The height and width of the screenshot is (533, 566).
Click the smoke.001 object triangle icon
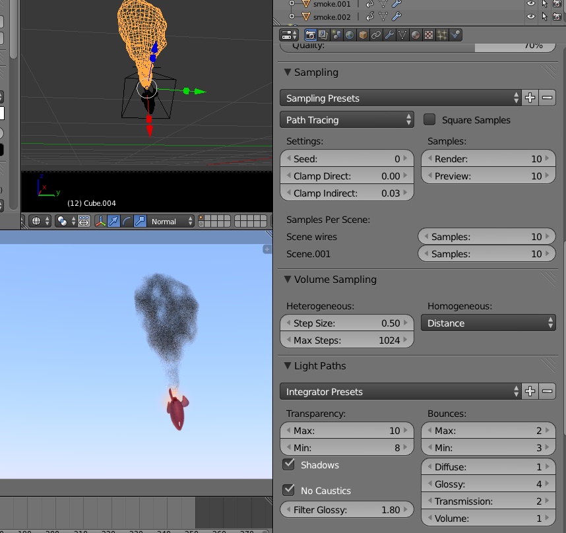click(x=305, y=4)
